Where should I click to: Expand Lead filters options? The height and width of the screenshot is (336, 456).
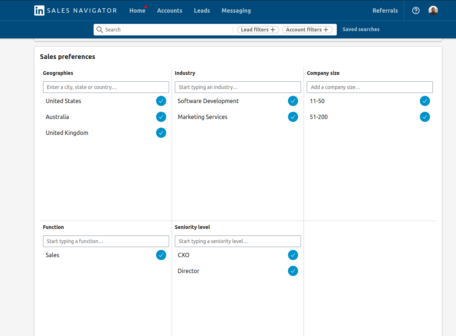(258, 30)
